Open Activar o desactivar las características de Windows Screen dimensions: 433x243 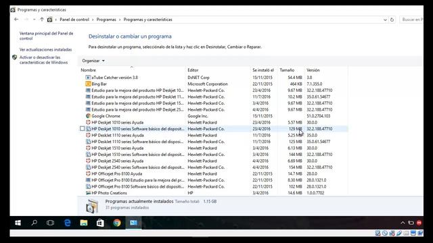click(x=43, y=60)
